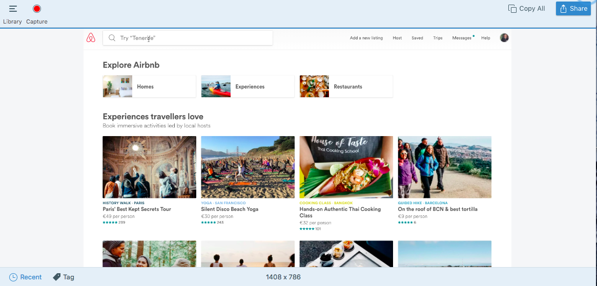Click the user profile avatar
The width and height of the screenshot is (597, 286).
click(x=504, y=38)
